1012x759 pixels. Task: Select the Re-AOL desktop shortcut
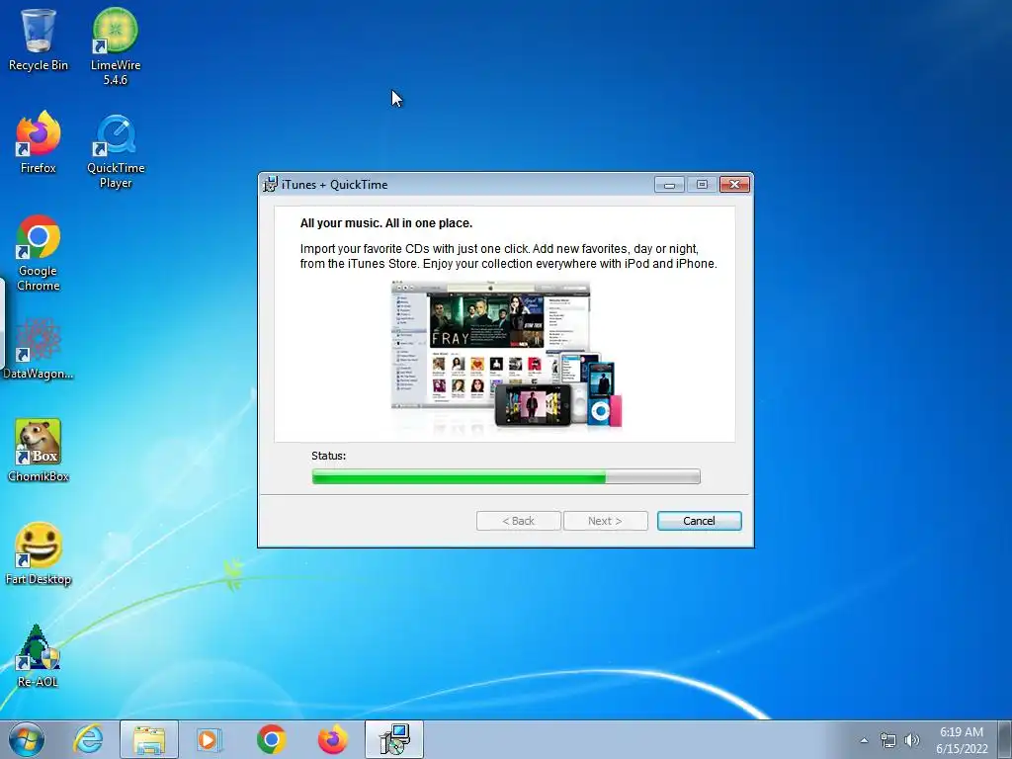click(x=39, y=656)
